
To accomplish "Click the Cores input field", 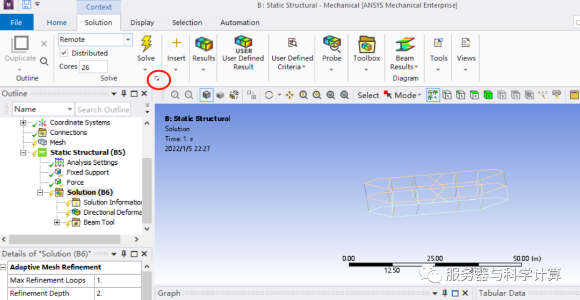I will [93, 67].
